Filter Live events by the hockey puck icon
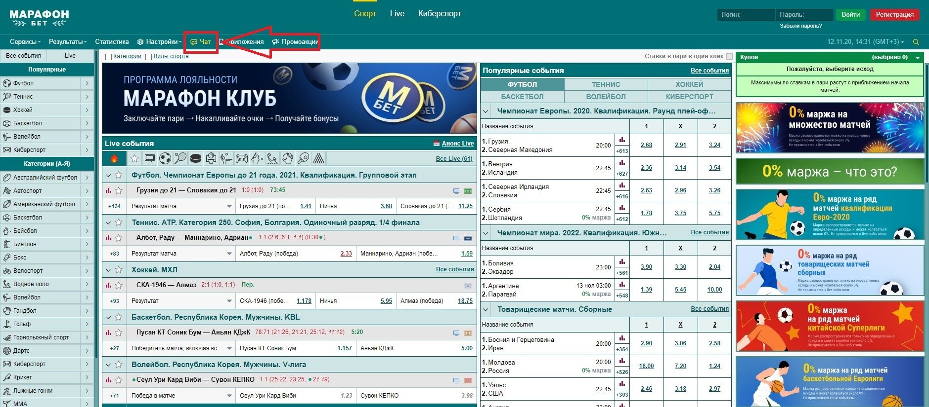This screenshot has height=407, width=929. click(x=196, y=158)
